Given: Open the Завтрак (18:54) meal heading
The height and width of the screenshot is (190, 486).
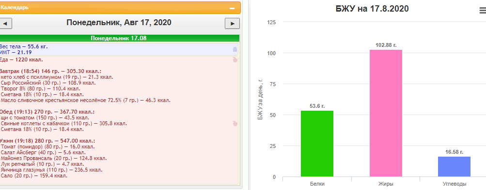Looking at the screenshot, I should [x=50, y=71].
